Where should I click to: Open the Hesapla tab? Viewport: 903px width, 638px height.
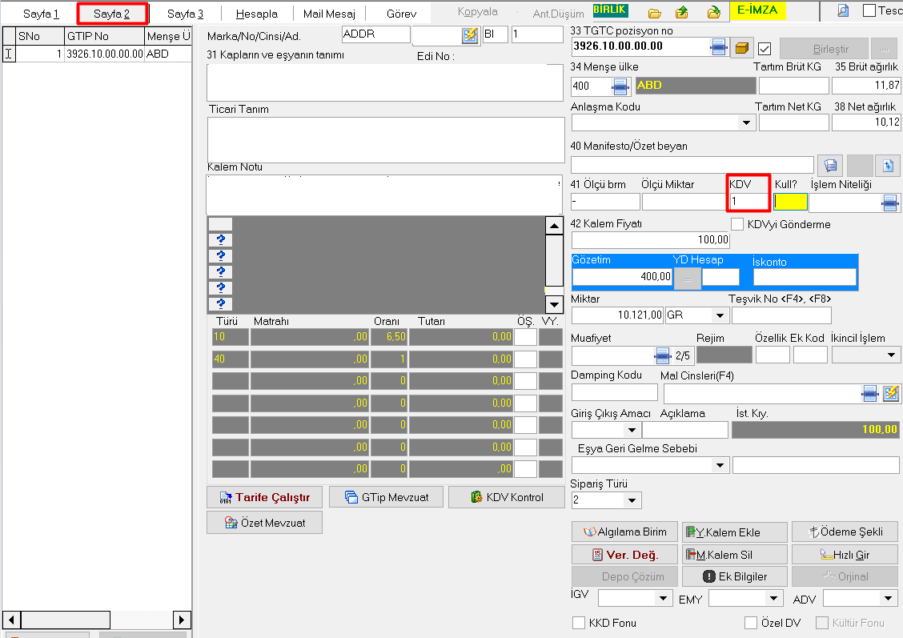257,14
